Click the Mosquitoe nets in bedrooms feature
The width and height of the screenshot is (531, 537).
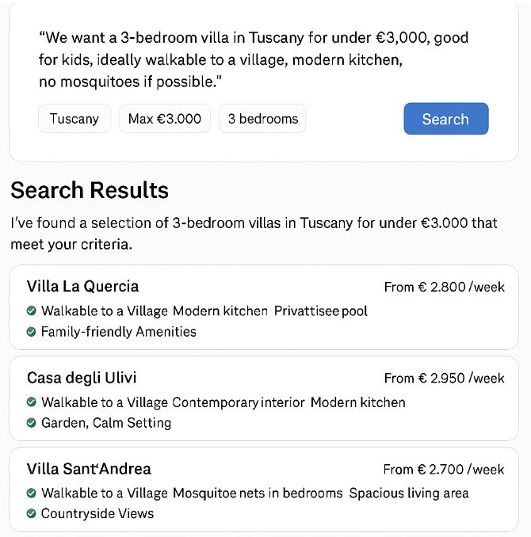[258, 493]
